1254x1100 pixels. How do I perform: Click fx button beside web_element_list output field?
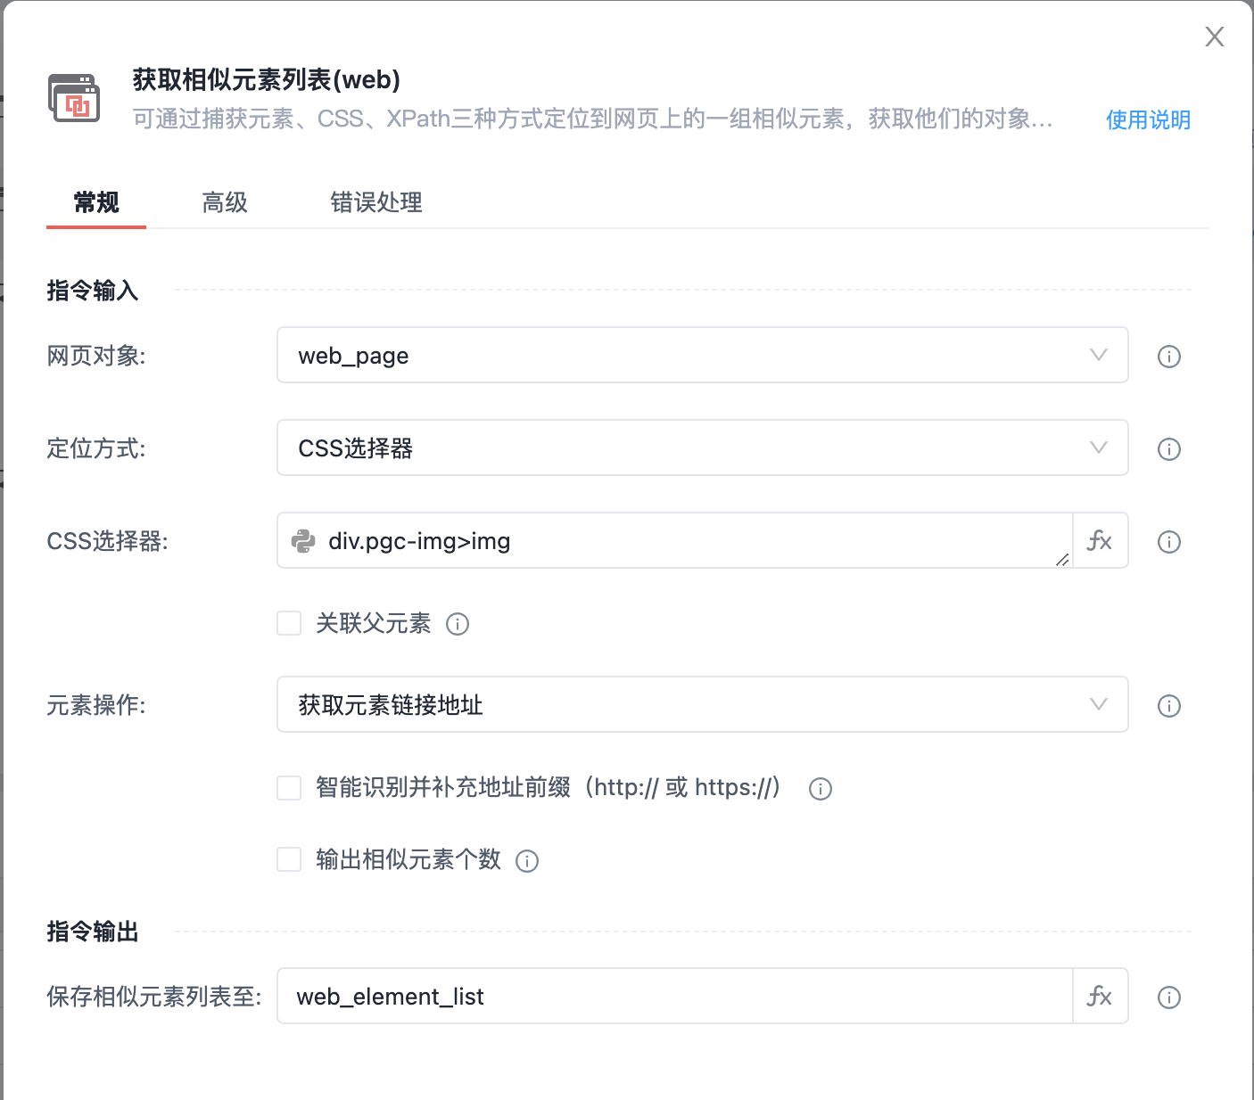[1100, 996]
